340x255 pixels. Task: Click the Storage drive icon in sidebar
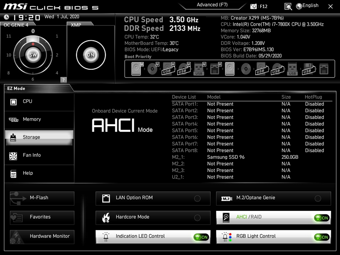tap(13, 137)
